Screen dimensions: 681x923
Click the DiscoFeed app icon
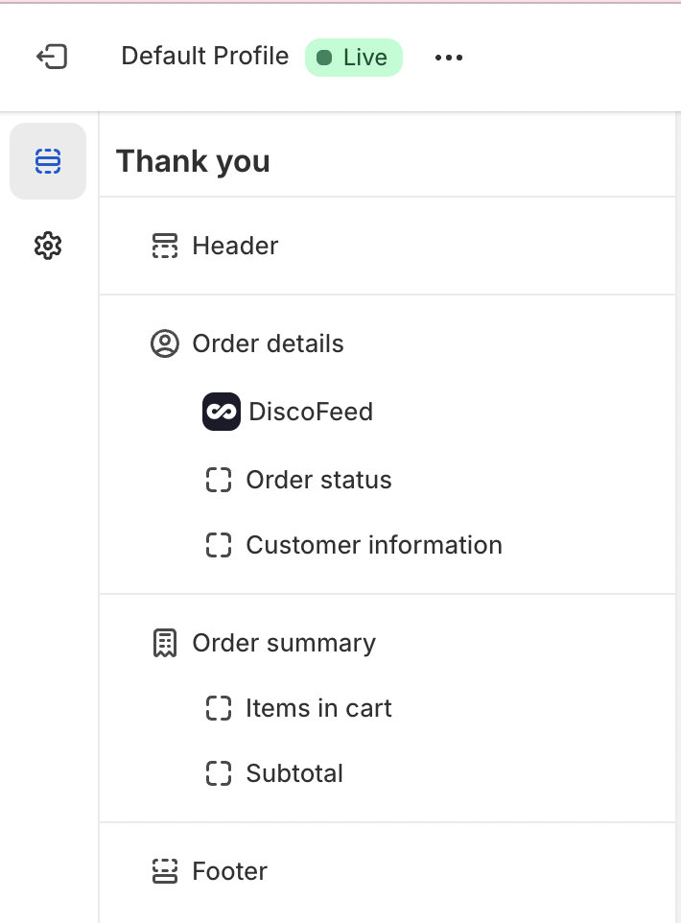[x=222, y=412]
